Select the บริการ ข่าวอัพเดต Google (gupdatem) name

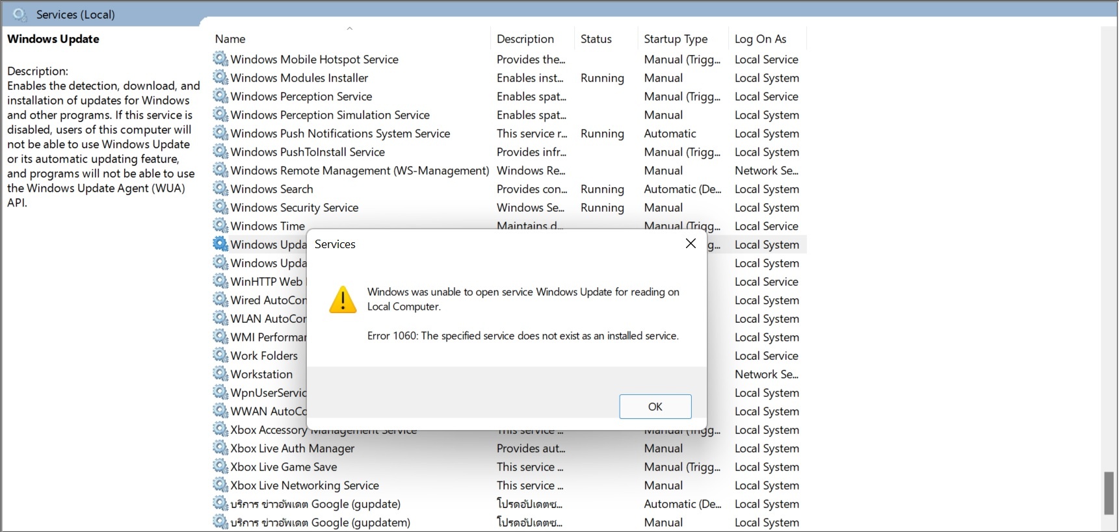(x=321, y=522)
